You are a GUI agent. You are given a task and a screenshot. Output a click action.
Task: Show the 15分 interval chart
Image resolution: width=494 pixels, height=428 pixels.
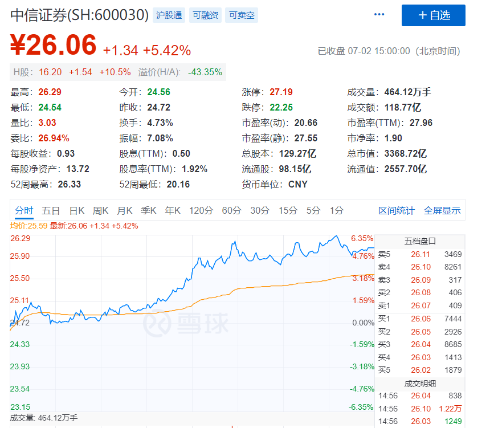click(288, 211)
